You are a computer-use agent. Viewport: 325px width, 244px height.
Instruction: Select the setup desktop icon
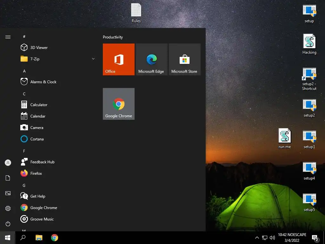[x=309, y=13]
